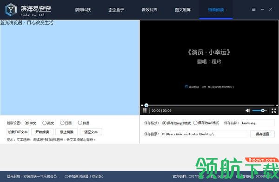Open the 2345加速浏览器 link in status bar
This screenshot has width=279, height=182.
point(84,176)
